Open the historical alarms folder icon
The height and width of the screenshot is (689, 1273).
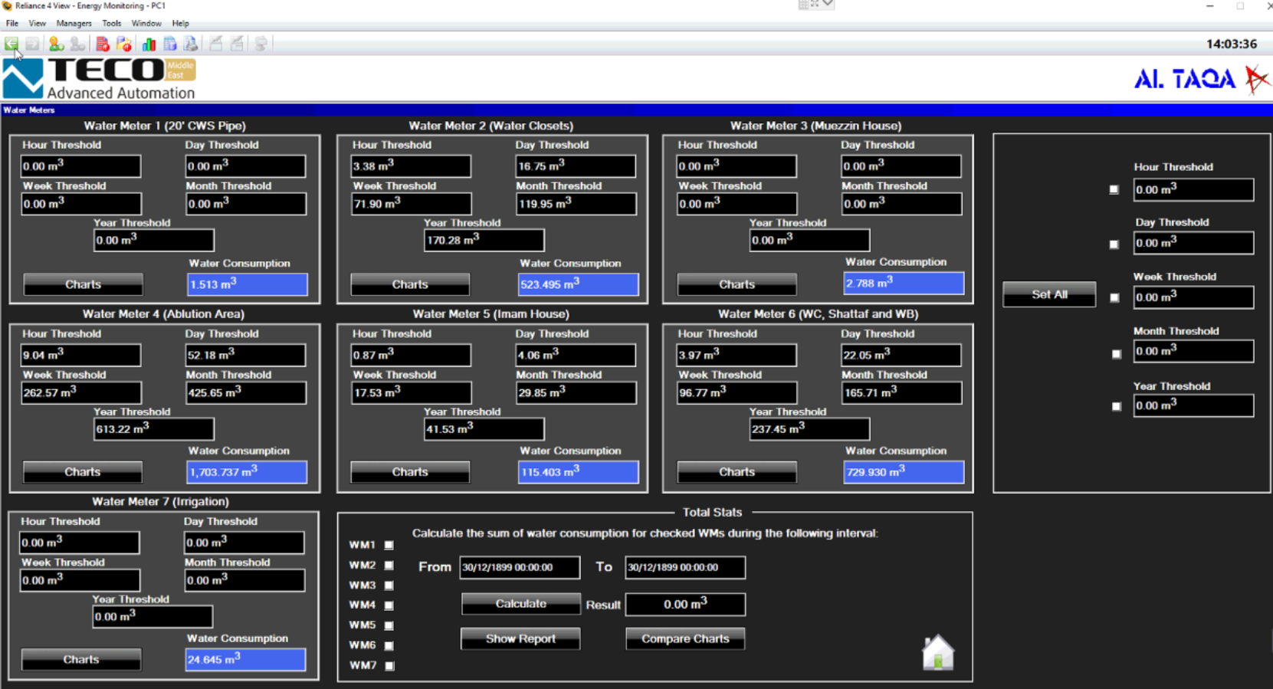[x=124, y=44]
